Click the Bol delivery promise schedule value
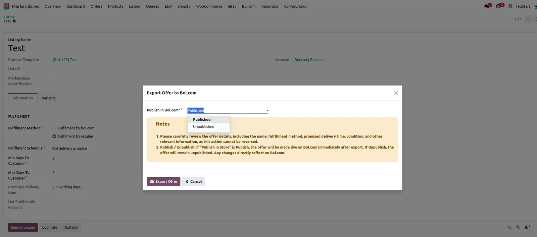537x237 pixels. [x=69, y=149]
